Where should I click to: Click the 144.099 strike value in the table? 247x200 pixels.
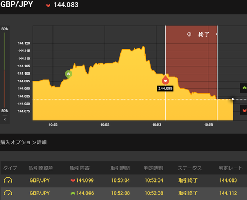coord(85,180)
